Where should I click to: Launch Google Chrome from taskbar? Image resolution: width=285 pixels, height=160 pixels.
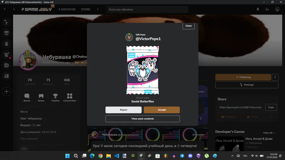tap(100, 156)
